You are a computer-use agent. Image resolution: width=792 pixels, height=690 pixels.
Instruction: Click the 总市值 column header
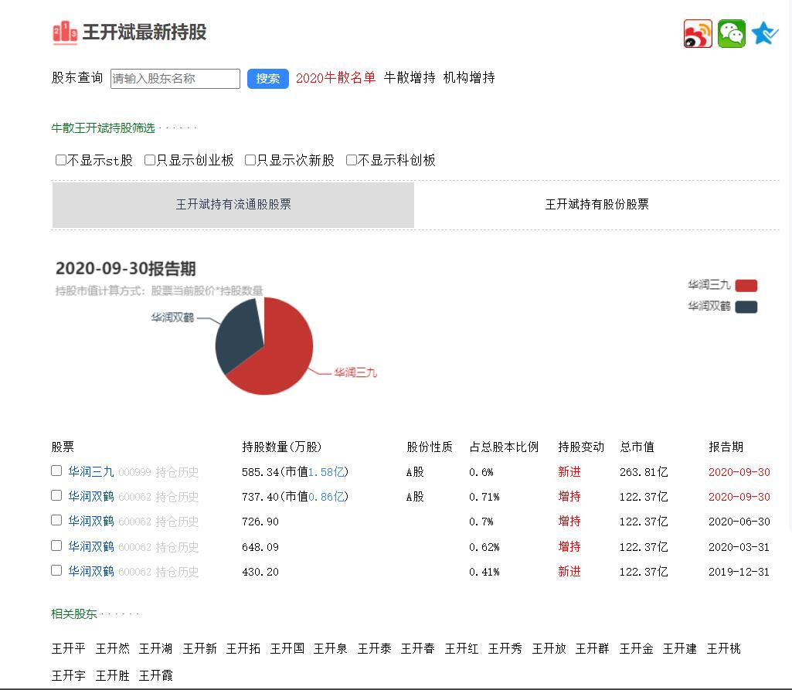point(637,447)
